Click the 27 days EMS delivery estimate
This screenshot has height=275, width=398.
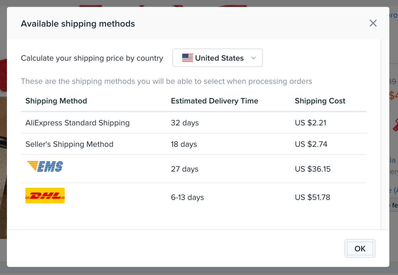(x=185, y=169)
